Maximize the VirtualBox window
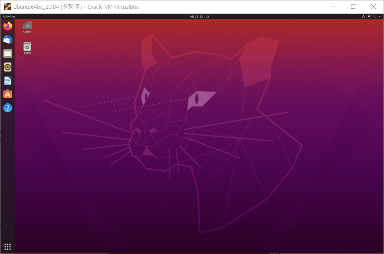The image size is (384, 254). click(353, 7)
